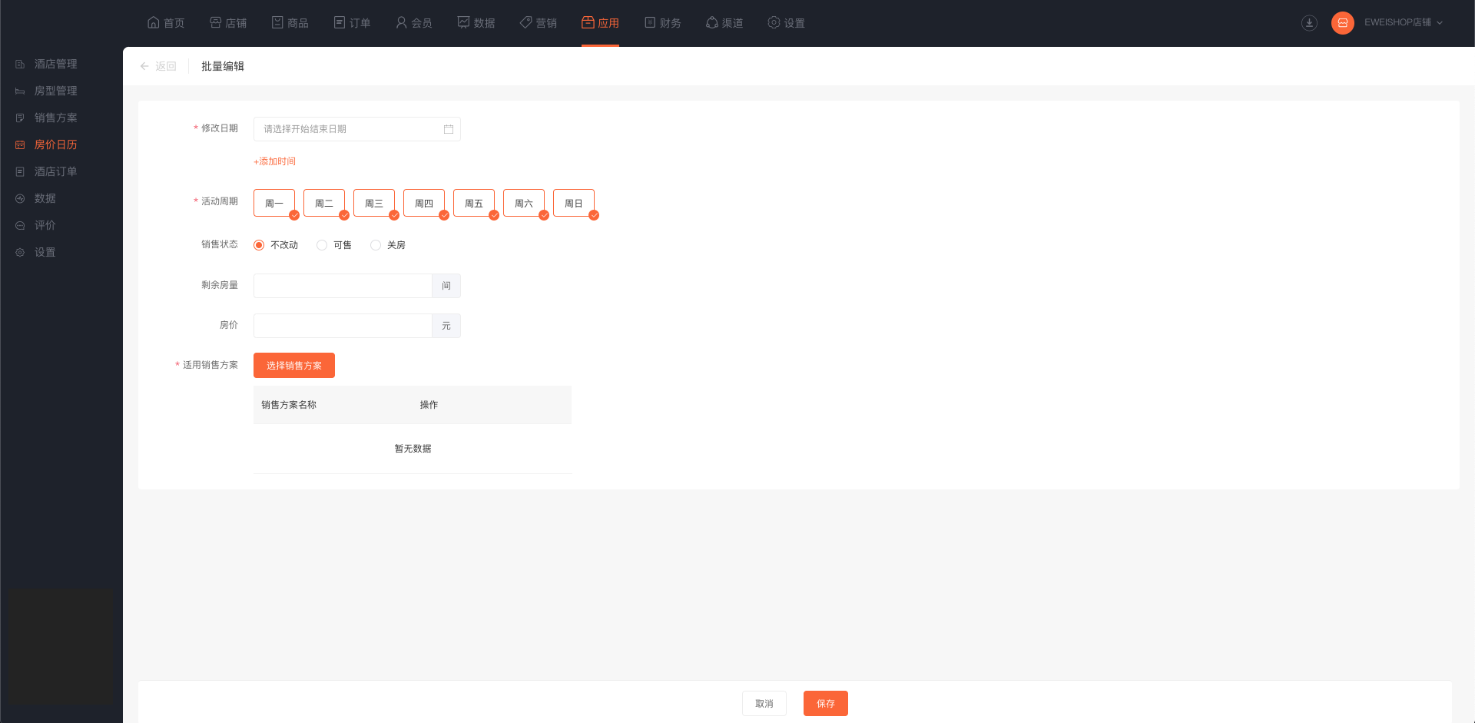Click the 选择销售方案 button

[x=294, y=365]
